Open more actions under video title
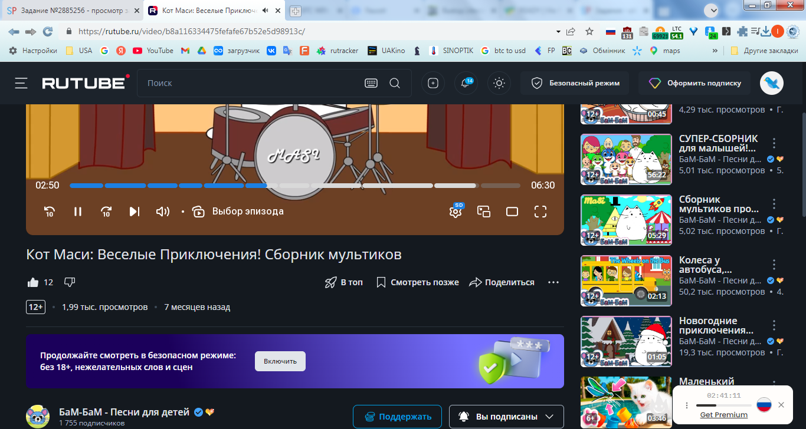Viewport: 806px width, 429px height. tap(553, 282)
